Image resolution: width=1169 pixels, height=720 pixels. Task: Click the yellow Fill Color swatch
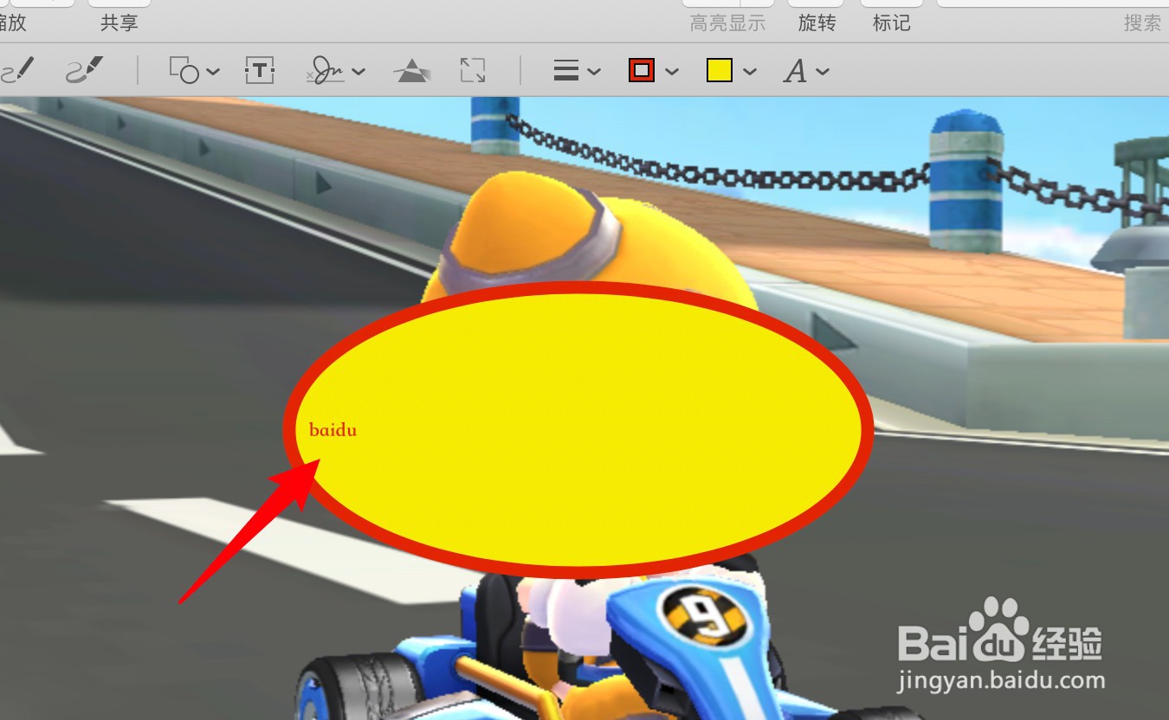(x=720, y=71)
